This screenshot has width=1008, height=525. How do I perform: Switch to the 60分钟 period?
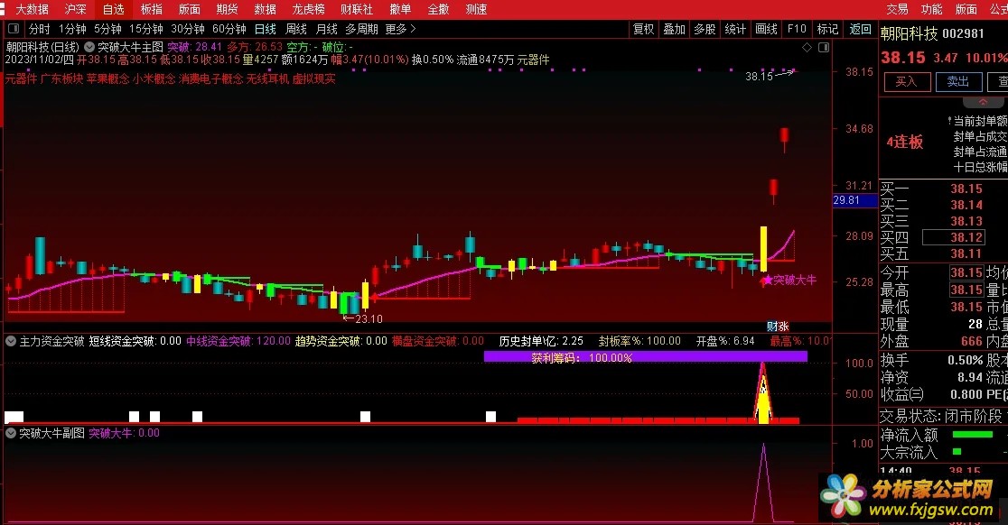229,29
